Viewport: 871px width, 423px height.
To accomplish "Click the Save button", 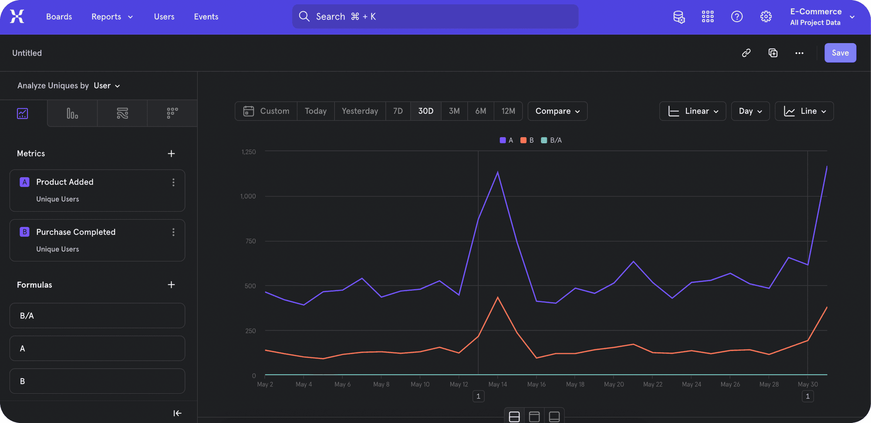I will [840, 53].
